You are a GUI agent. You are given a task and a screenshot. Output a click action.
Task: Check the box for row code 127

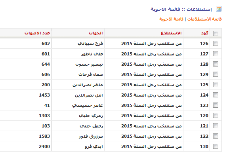(215, 54)
